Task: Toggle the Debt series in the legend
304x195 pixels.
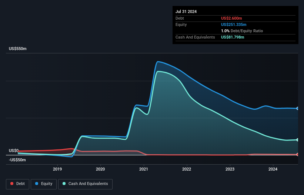Action: tap(17, 184)
